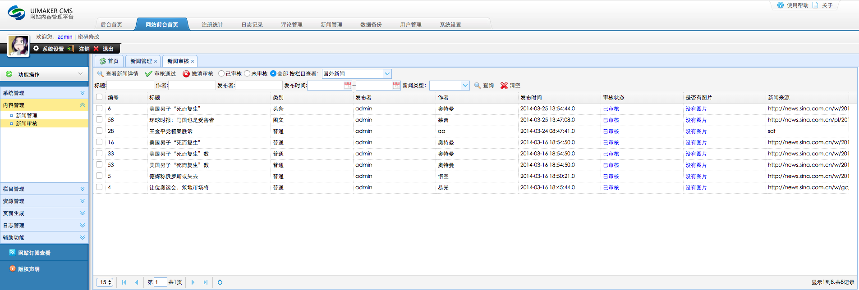Click the 使用帮助 help icon
859x290 pixels.
click(781, 5)
